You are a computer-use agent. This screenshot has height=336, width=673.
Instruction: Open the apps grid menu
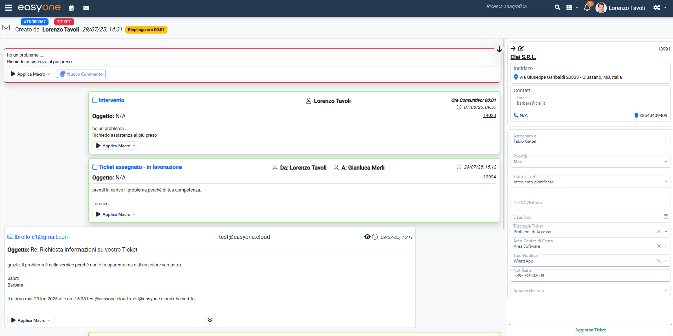click(x=571, y=8)
